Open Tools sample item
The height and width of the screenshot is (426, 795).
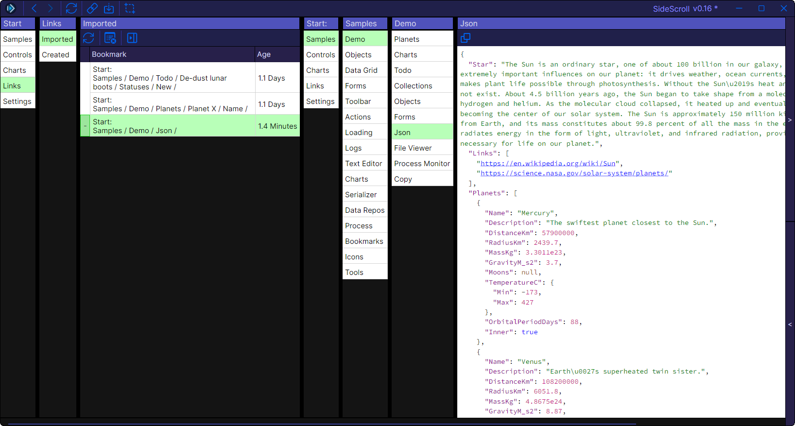coord(365,273)
